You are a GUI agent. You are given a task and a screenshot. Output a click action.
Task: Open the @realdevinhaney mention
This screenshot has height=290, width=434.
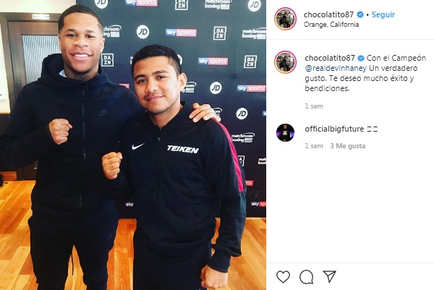point(336,69)
